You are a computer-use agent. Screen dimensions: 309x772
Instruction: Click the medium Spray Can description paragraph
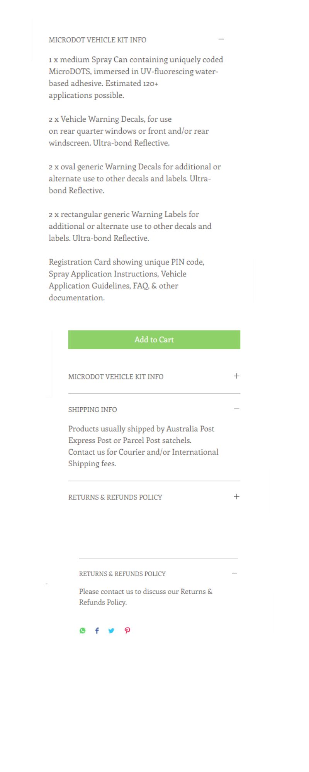pyautogui.click(x=135, y=77)
